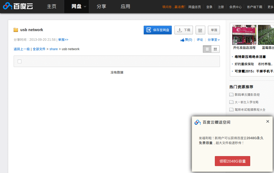Go to the 主页 tab
This screenshot has height=173, width=274.
(x=52, y=6)
